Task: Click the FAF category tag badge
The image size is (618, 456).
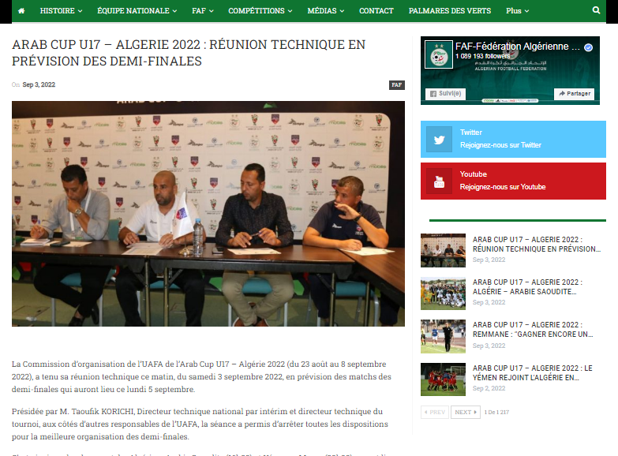Action: pyautogui.click(x=397, y=85)
